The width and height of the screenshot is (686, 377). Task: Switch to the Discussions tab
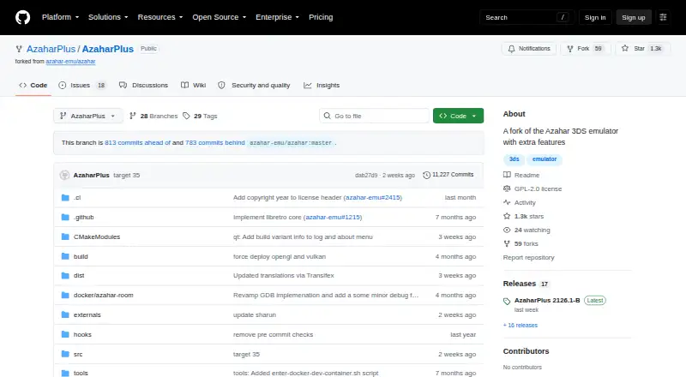[x=143, y=86]
